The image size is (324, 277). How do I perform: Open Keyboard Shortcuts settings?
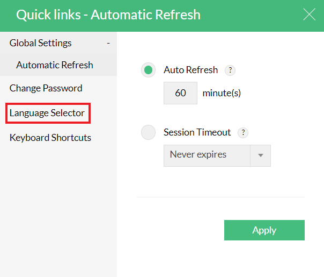(x=50, y=138)
